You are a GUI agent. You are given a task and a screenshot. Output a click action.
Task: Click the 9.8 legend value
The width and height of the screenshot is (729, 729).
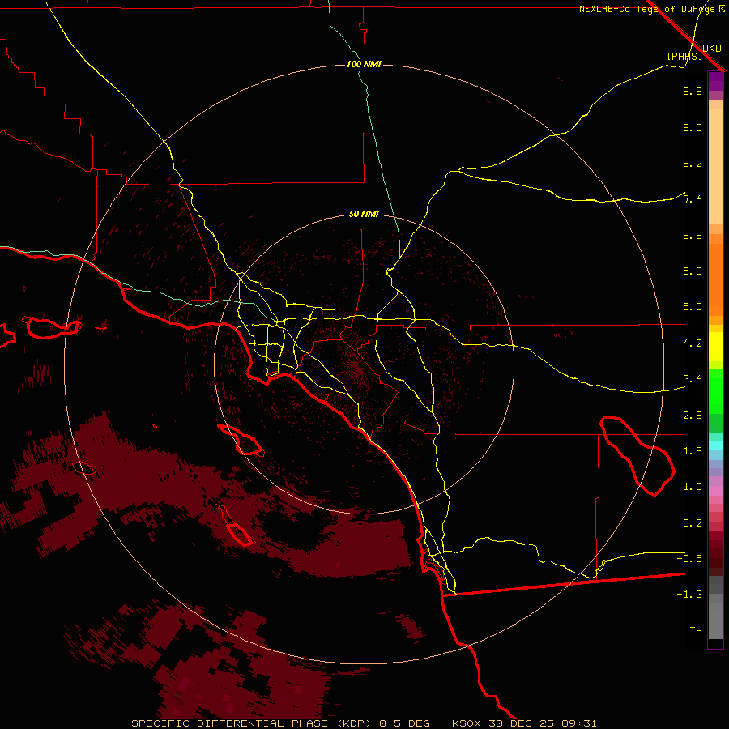(x=693, y=91)
